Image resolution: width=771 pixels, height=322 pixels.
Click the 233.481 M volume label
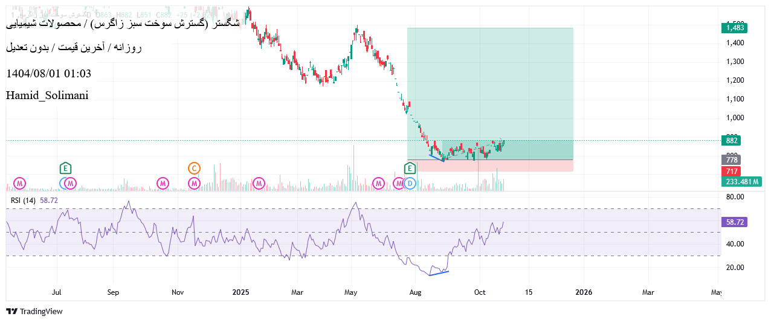click(x=742, y=182)
